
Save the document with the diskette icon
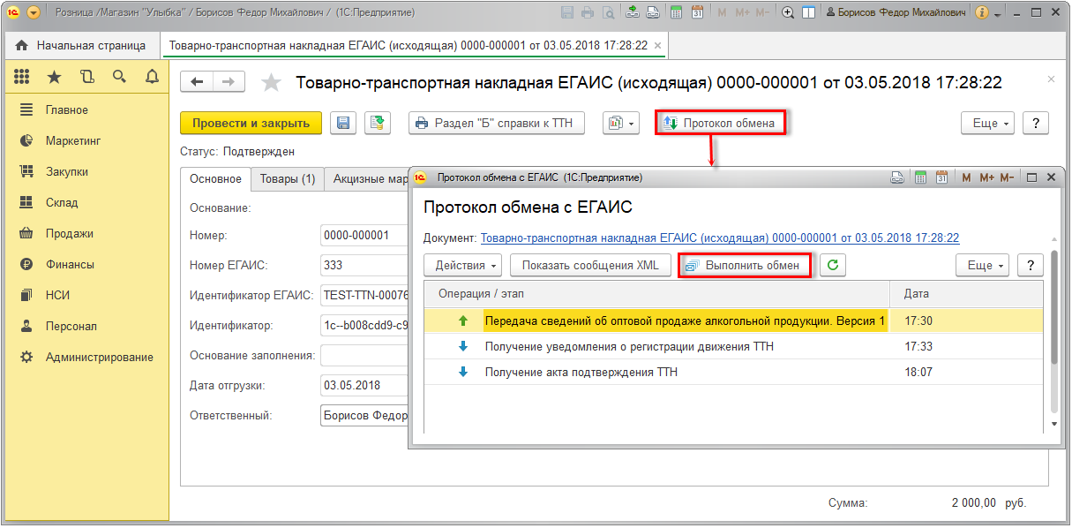[x=343, y=124]
